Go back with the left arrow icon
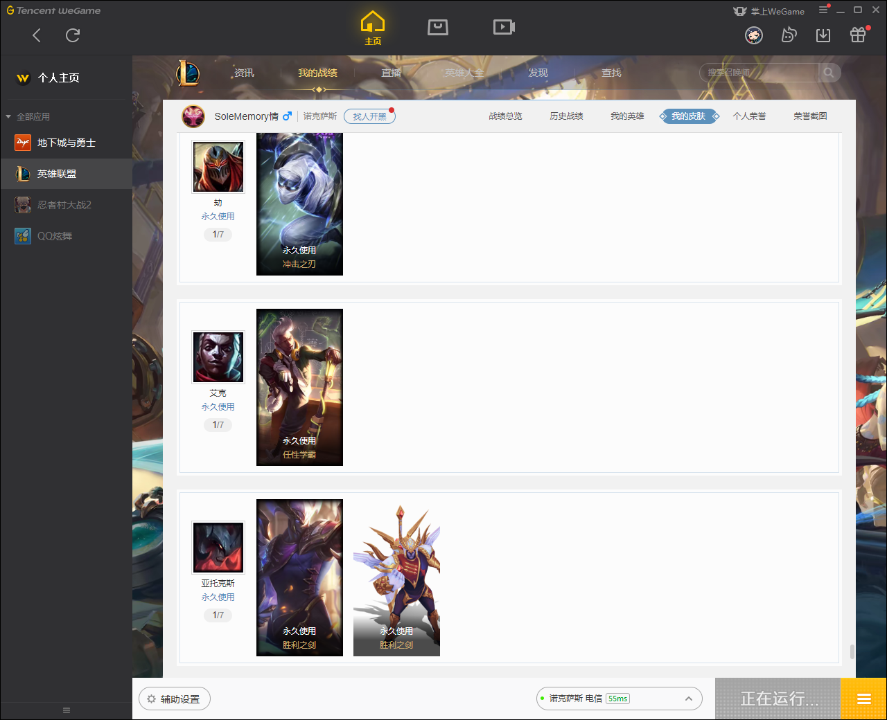887x720 pixels. 37,35
